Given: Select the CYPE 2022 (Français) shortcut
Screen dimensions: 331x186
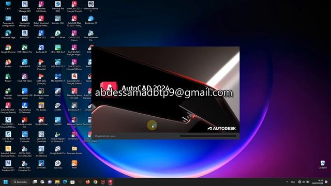Looking at the screenshot, I should (41, 79).
